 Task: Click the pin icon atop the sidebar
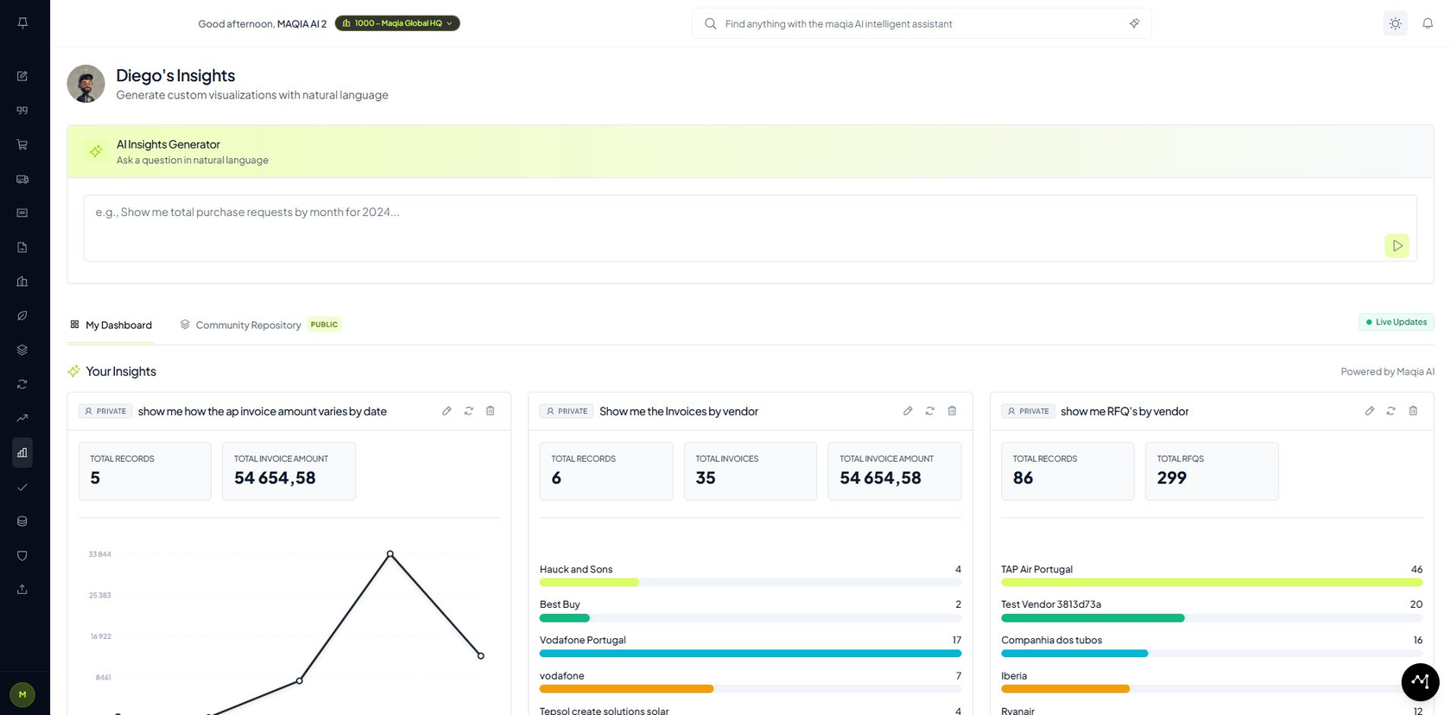[x=22, y=23]
